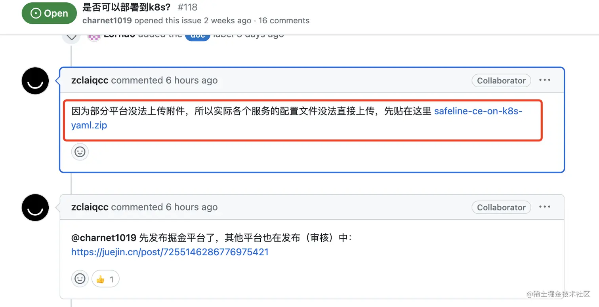Image resolution: width=599 pixels, height=307 pixels.
Task: Click Lorna0's avatar next to the doc label event
Action: click(93, 35)
